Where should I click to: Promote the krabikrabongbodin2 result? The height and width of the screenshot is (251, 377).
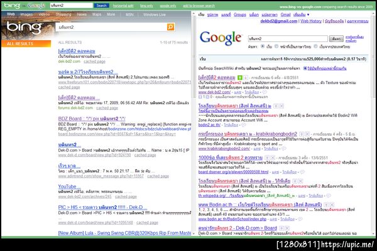301,134
